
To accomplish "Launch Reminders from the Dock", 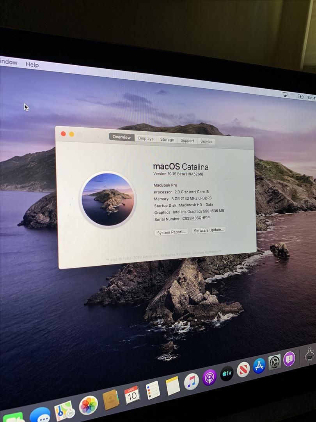I will [x=153, y=390].
